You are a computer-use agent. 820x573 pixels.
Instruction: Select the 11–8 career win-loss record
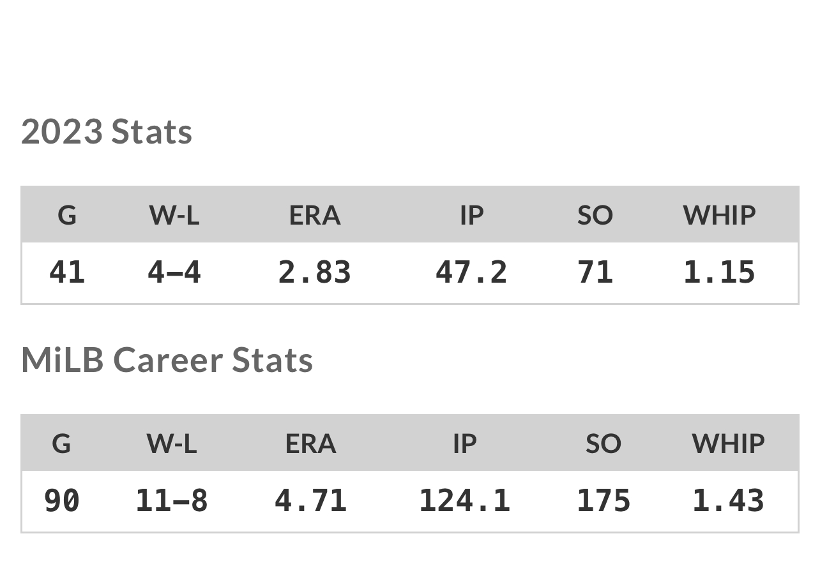click(x=172, y=501)
